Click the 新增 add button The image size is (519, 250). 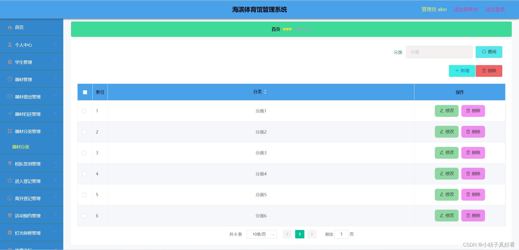[x=462, y=71]
